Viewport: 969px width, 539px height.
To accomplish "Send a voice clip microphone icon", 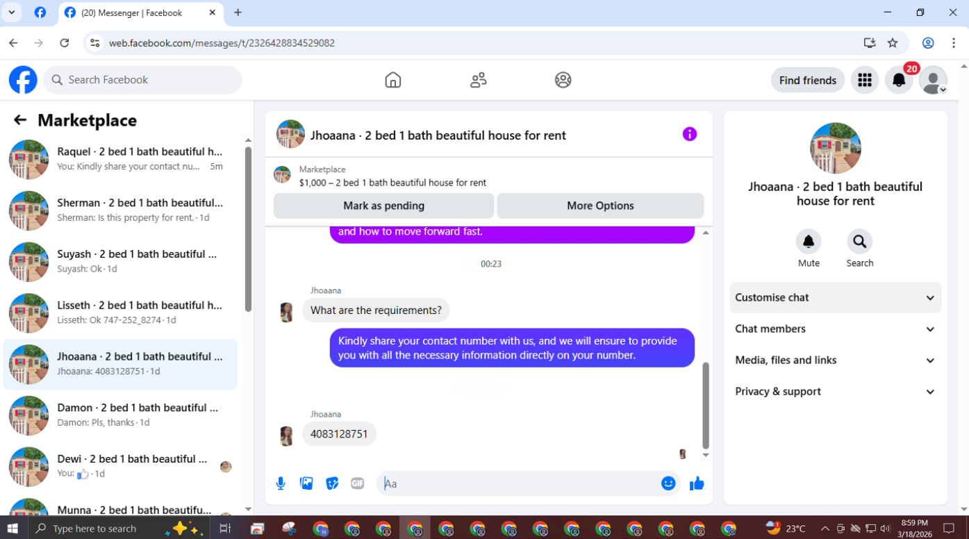I will coord(281,483).
